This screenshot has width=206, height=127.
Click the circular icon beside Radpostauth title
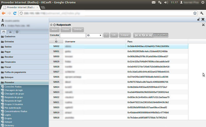pyautogui.click(x=54, y=25)
